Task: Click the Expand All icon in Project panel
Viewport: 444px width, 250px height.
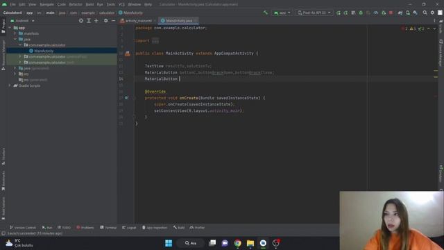Action: (89, 21)
